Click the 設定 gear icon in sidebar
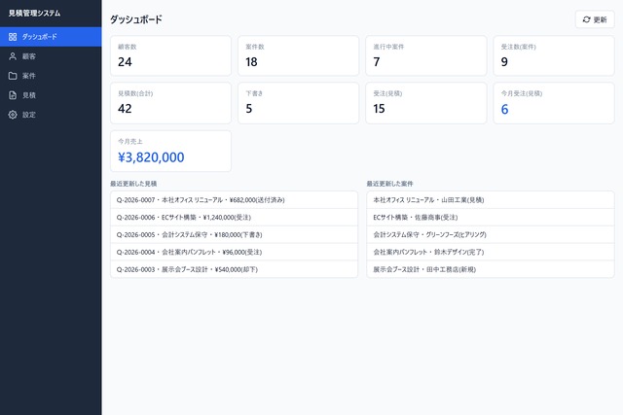Viewport: 623px width, 415px height. 13,115
